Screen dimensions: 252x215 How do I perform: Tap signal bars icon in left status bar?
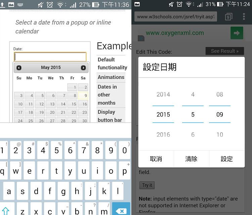tap(73, 5)
